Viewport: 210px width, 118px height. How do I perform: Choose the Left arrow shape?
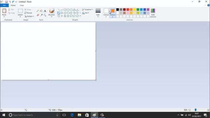[x=74, y=13]
